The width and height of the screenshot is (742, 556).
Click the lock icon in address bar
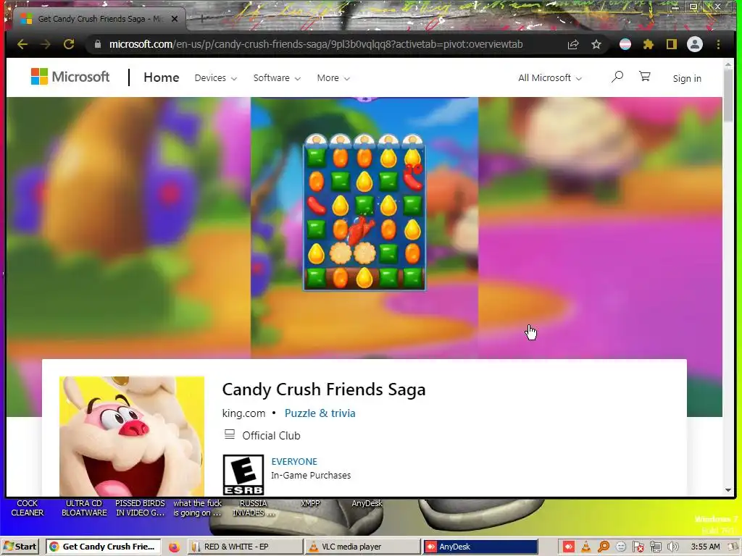[x=98, y=44]
